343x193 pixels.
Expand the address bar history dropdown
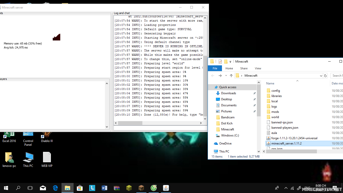click(x=321, y=76)
